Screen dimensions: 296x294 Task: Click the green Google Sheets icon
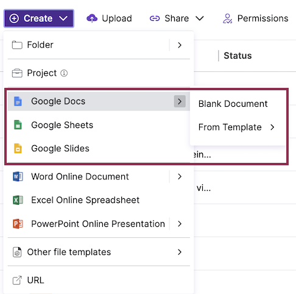tap(18, 125)
